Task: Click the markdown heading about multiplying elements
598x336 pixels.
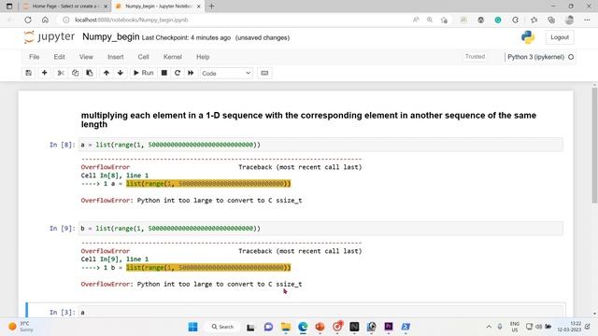Action: pyautogui.click(x=308, y=119)
